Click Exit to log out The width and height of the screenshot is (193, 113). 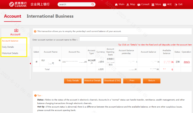(180, 4)
